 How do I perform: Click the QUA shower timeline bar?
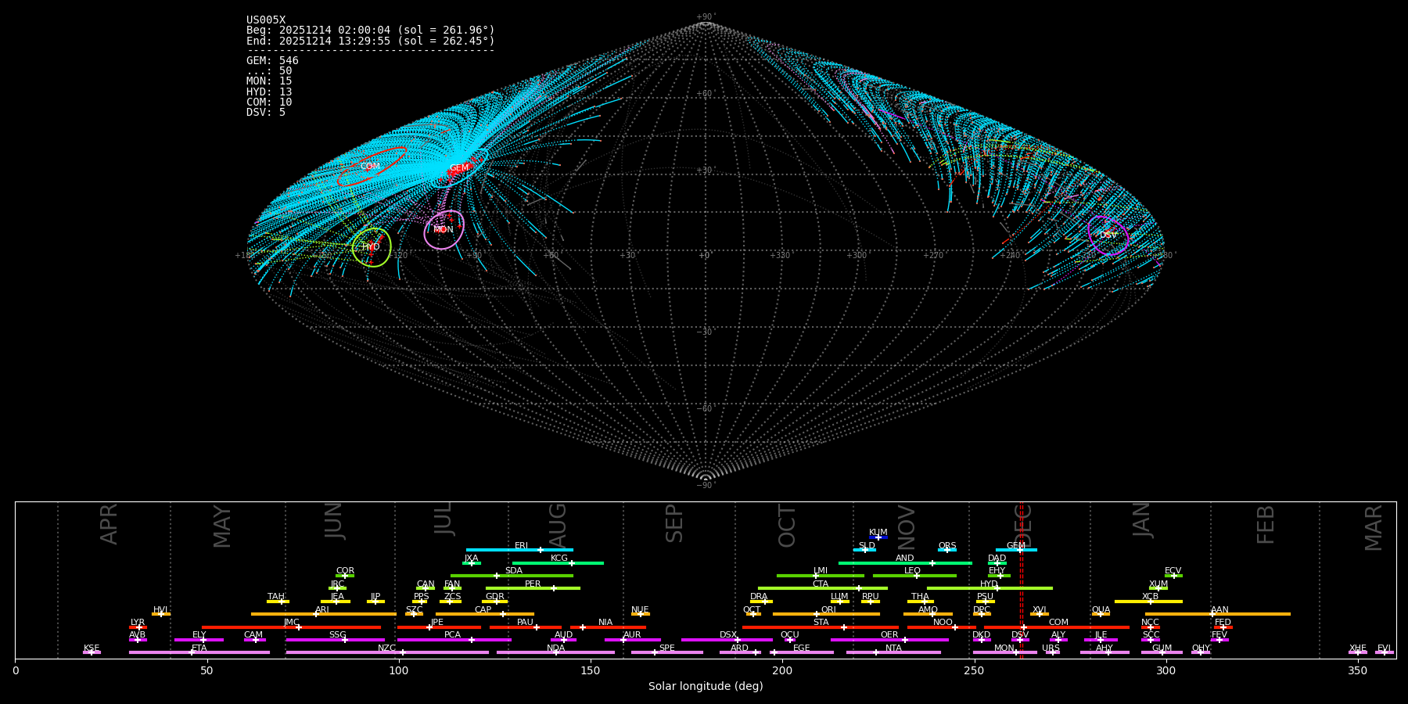(x=1101, y=614)
